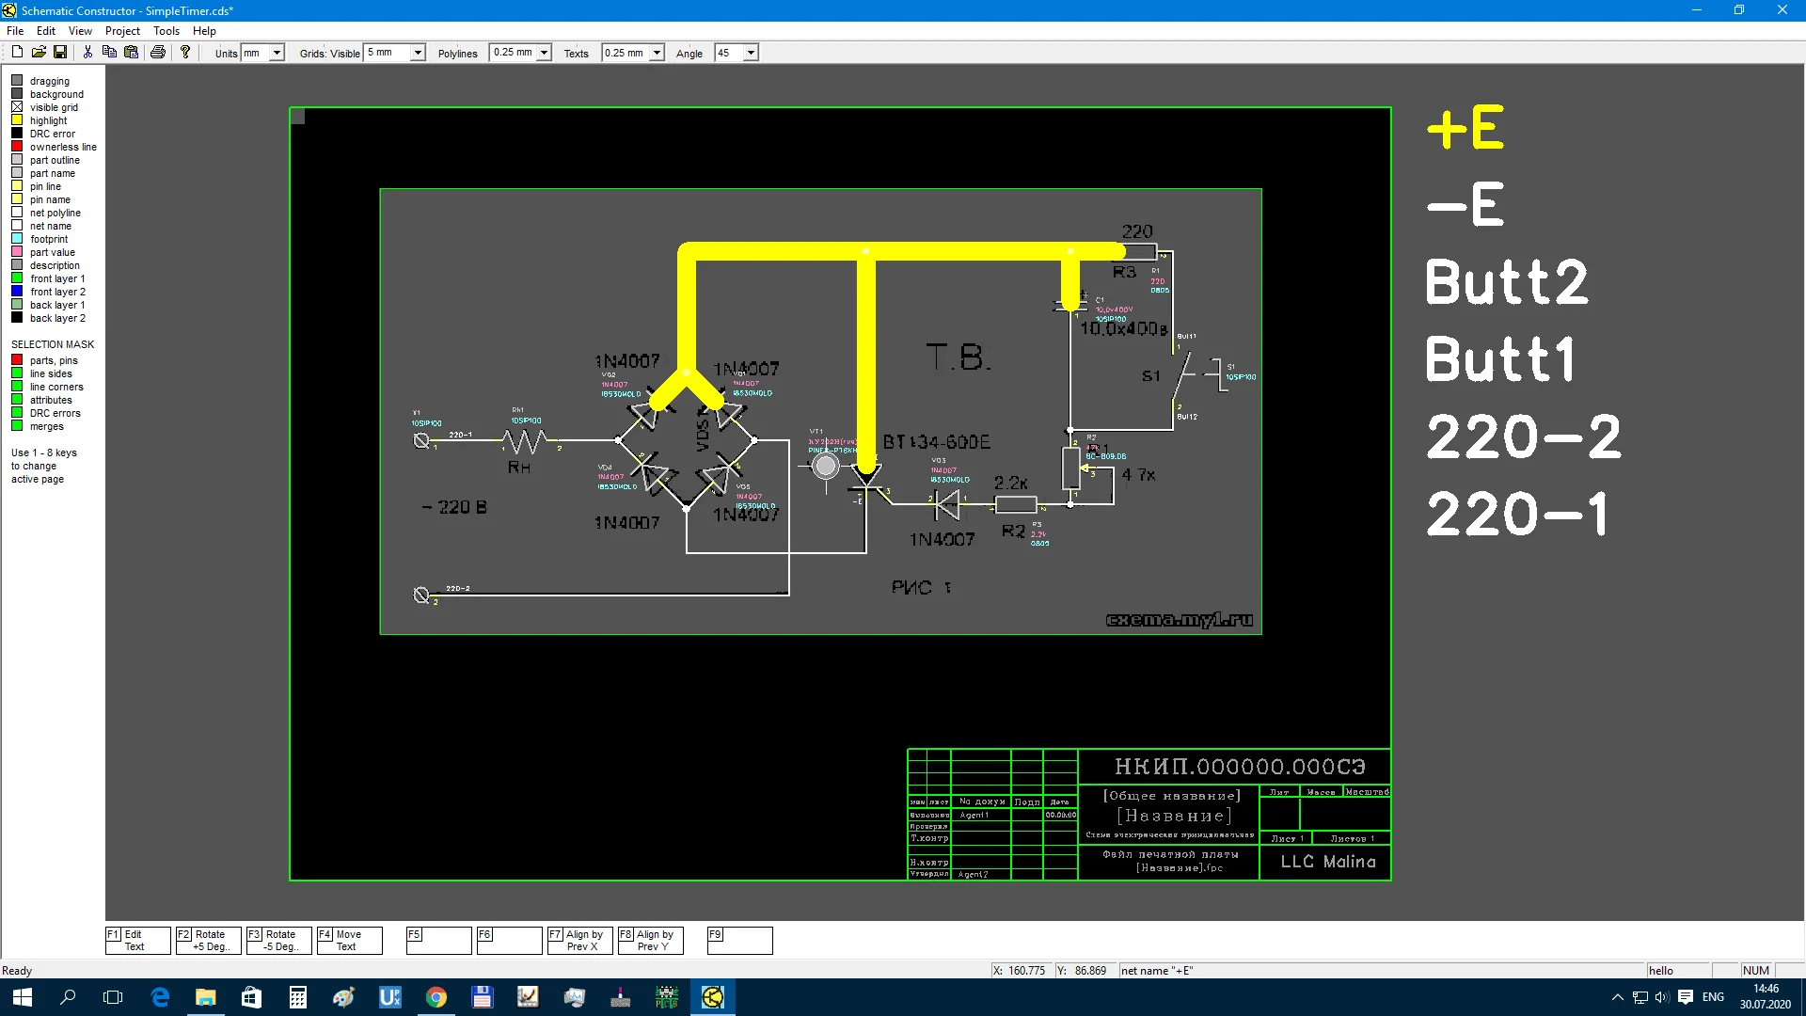Select the Schematic Constructor icon in the taskbar
Viewport: 1806px width, 1016px height.
tap(712, 996)
